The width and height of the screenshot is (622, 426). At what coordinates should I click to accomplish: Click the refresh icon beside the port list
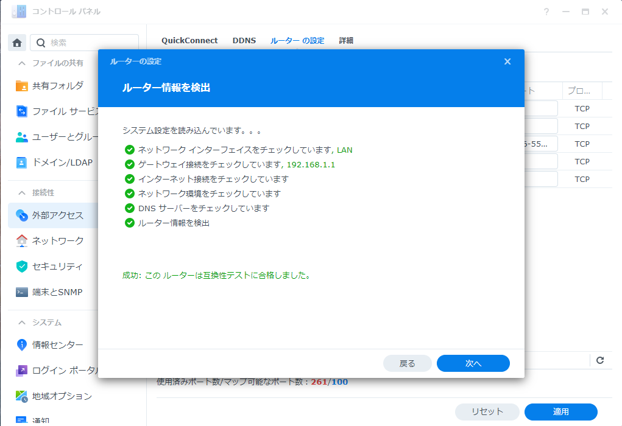pyautogui.click(x=600, y=360)
